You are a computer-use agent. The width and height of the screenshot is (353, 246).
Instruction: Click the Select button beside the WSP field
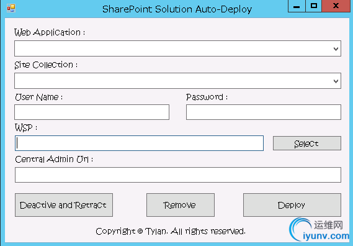pyautogui.click(x=307, y=143)
